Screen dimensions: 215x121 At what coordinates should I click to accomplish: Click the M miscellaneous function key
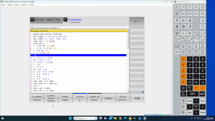[x=190, y=33]
